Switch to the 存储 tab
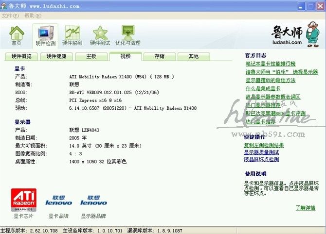The image size is (326, 234). coord(160,56)
